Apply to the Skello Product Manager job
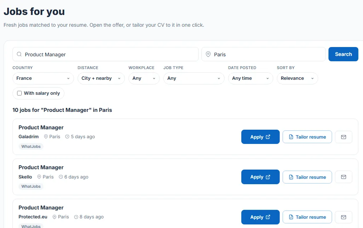The image size is (363, 228). click(x=261, y=177)
